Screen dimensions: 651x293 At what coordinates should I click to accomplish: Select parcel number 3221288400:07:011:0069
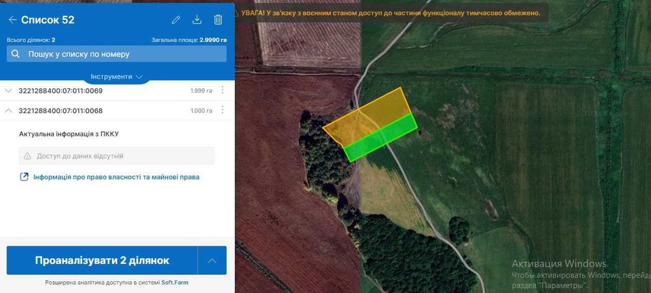(61, 90)
